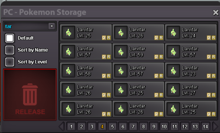Click the red Release trash button
This screenshot has height=133, width=220.
[30, 95]
